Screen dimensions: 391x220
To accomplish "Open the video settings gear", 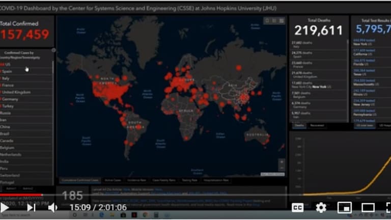I will 321,208.
